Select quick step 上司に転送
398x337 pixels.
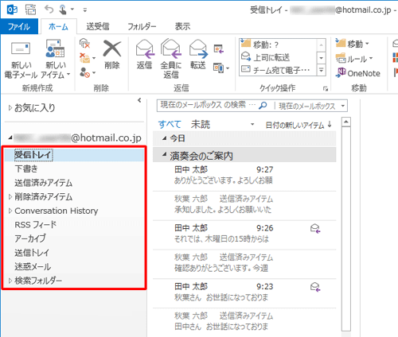(278, 57)
